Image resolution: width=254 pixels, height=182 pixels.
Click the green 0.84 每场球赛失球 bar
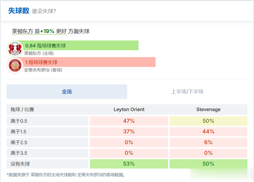coord(81,45)
